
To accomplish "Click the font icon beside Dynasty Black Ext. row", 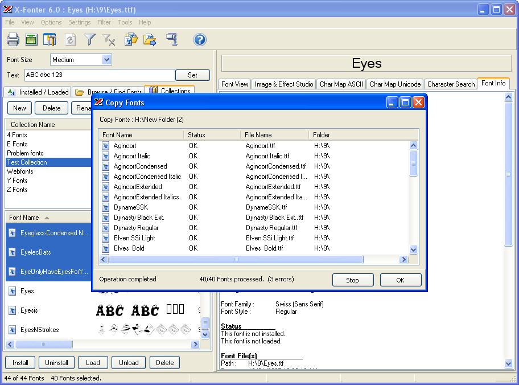I will [x=106, y=218].
